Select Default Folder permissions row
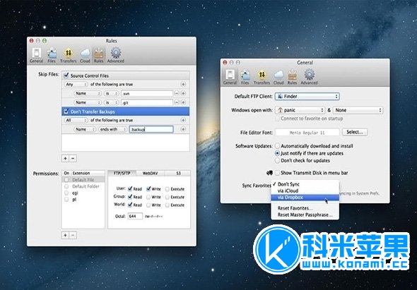This screenshot has height=290, width=417. click(x=83, y=186)
